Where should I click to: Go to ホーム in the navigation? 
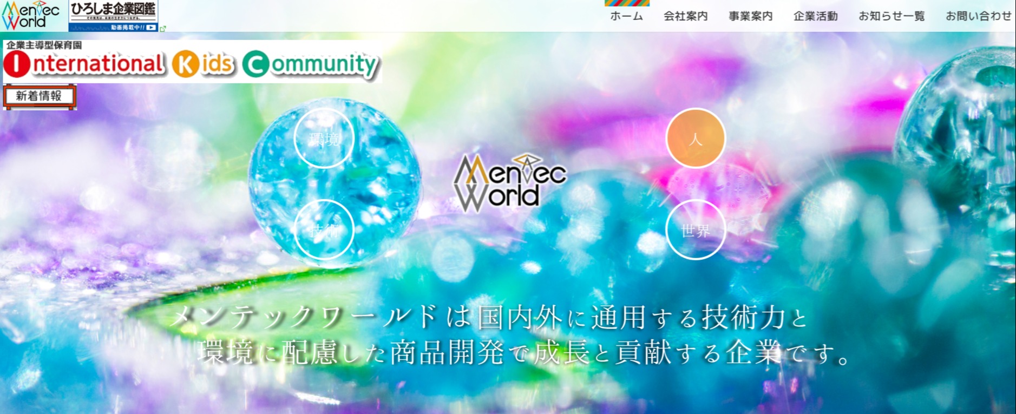point(626,16)
